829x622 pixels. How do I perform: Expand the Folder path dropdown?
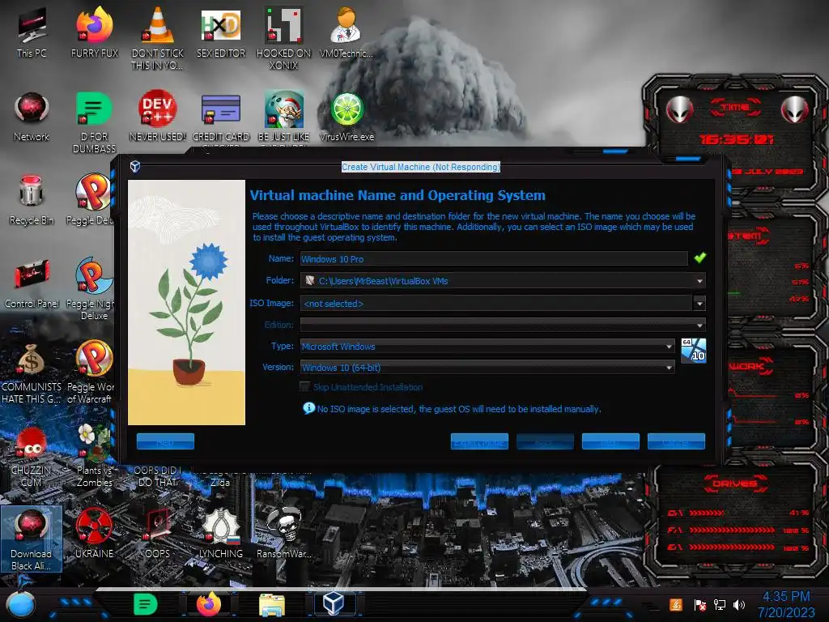pyautogui.click(x=699, y=281)
